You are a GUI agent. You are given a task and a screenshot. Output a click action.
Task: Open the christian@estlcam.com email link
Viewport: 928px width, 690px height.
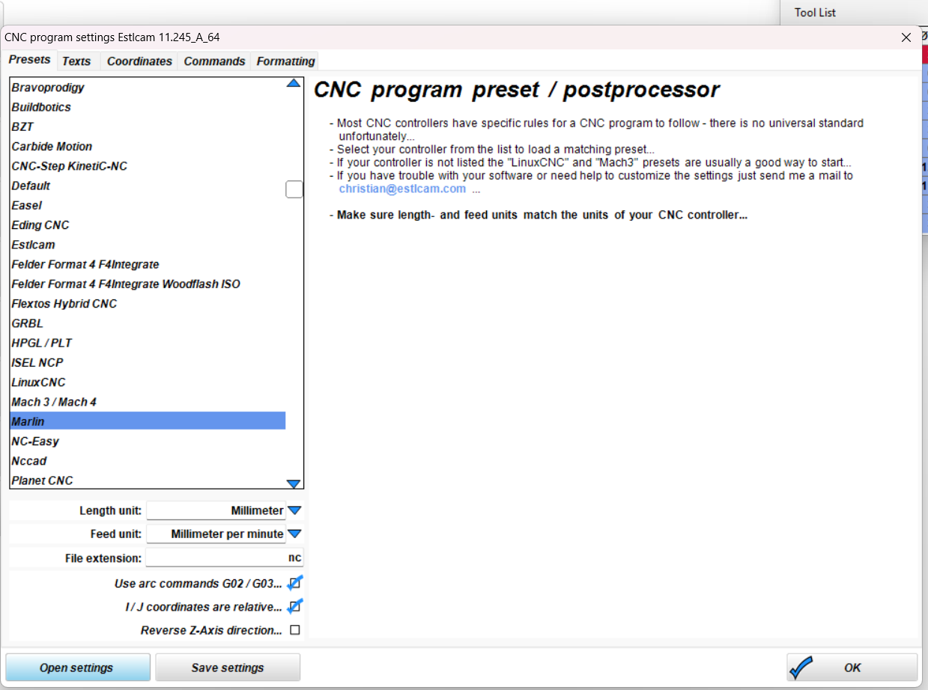click(402, 189)
